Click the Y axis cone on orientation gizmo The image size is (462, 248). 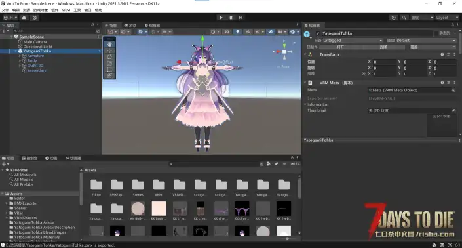[x=284, y=46]
